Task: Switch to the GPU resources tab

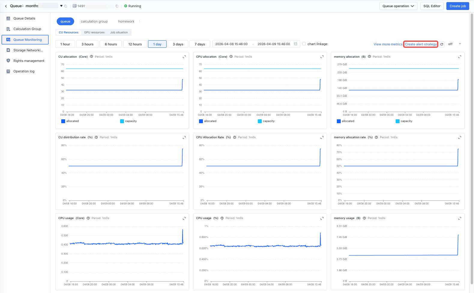Action: (94, 32)
